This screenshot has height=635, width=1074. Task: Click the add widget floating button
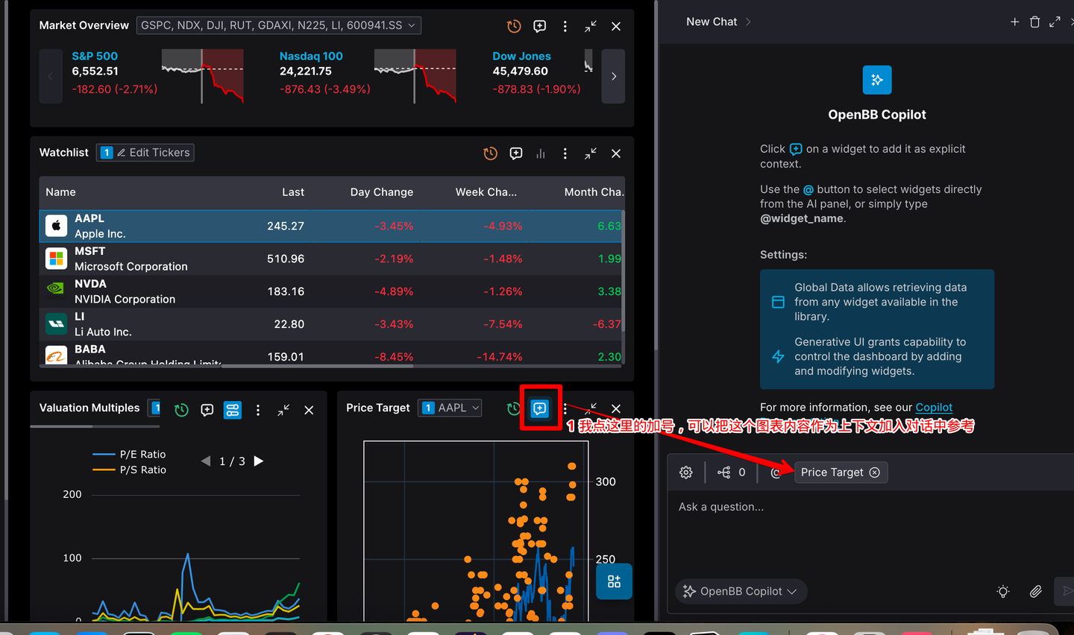[614, 581]
